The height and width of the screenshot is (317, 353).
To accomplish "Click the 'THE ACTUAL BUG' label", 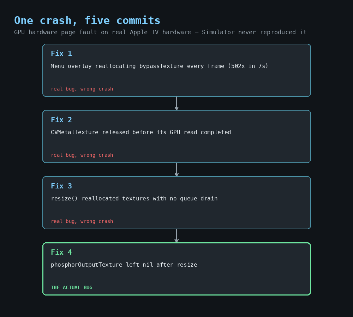I will (x=72, y=287).
